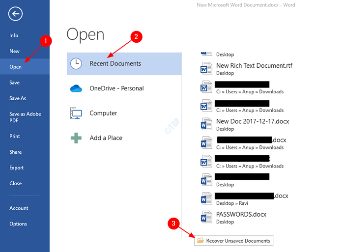This screenshot has height=252, width=344.
Task: Click the back arrow circle icon
Action: point(15,14)
